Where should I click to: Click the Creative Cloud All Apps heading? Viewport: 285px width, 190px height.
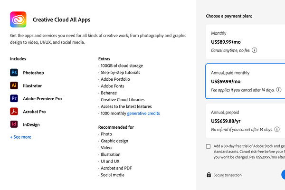[61, 19]
